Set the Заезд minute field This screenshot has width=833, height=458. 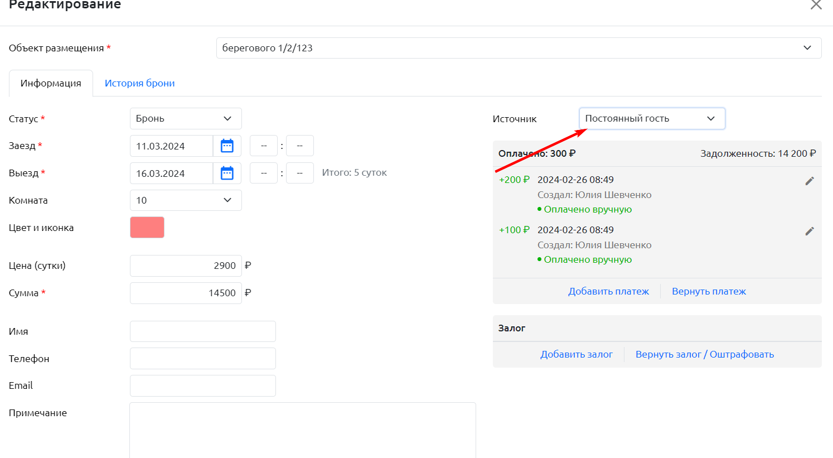(300, 146)
